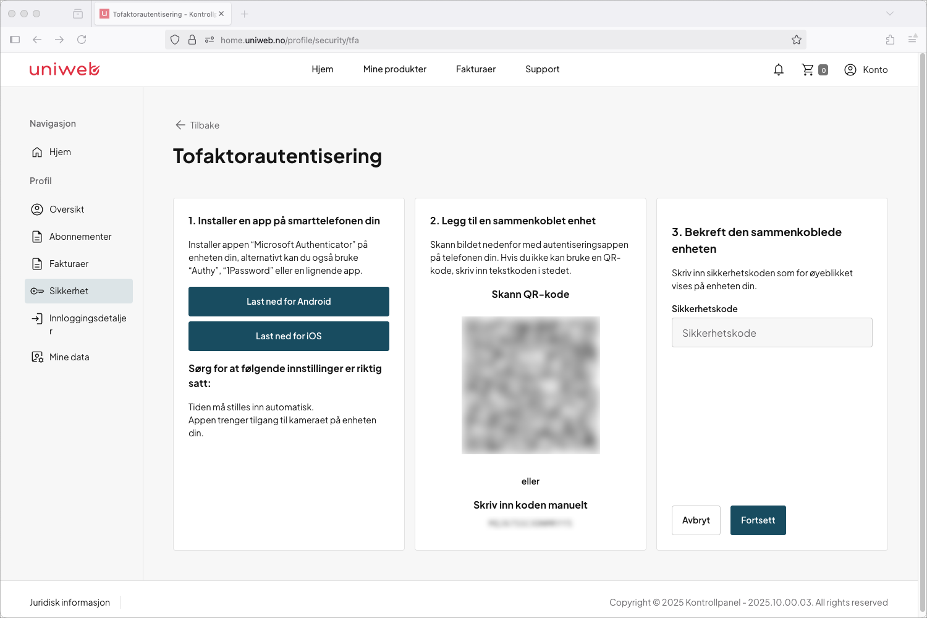Go to the Hjem top menu item
Image resolution: width=927 pixels, height=618 pixels.
point(323,69)
